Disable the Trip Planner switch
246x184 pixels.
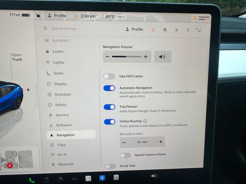click(x=109, y=107)
